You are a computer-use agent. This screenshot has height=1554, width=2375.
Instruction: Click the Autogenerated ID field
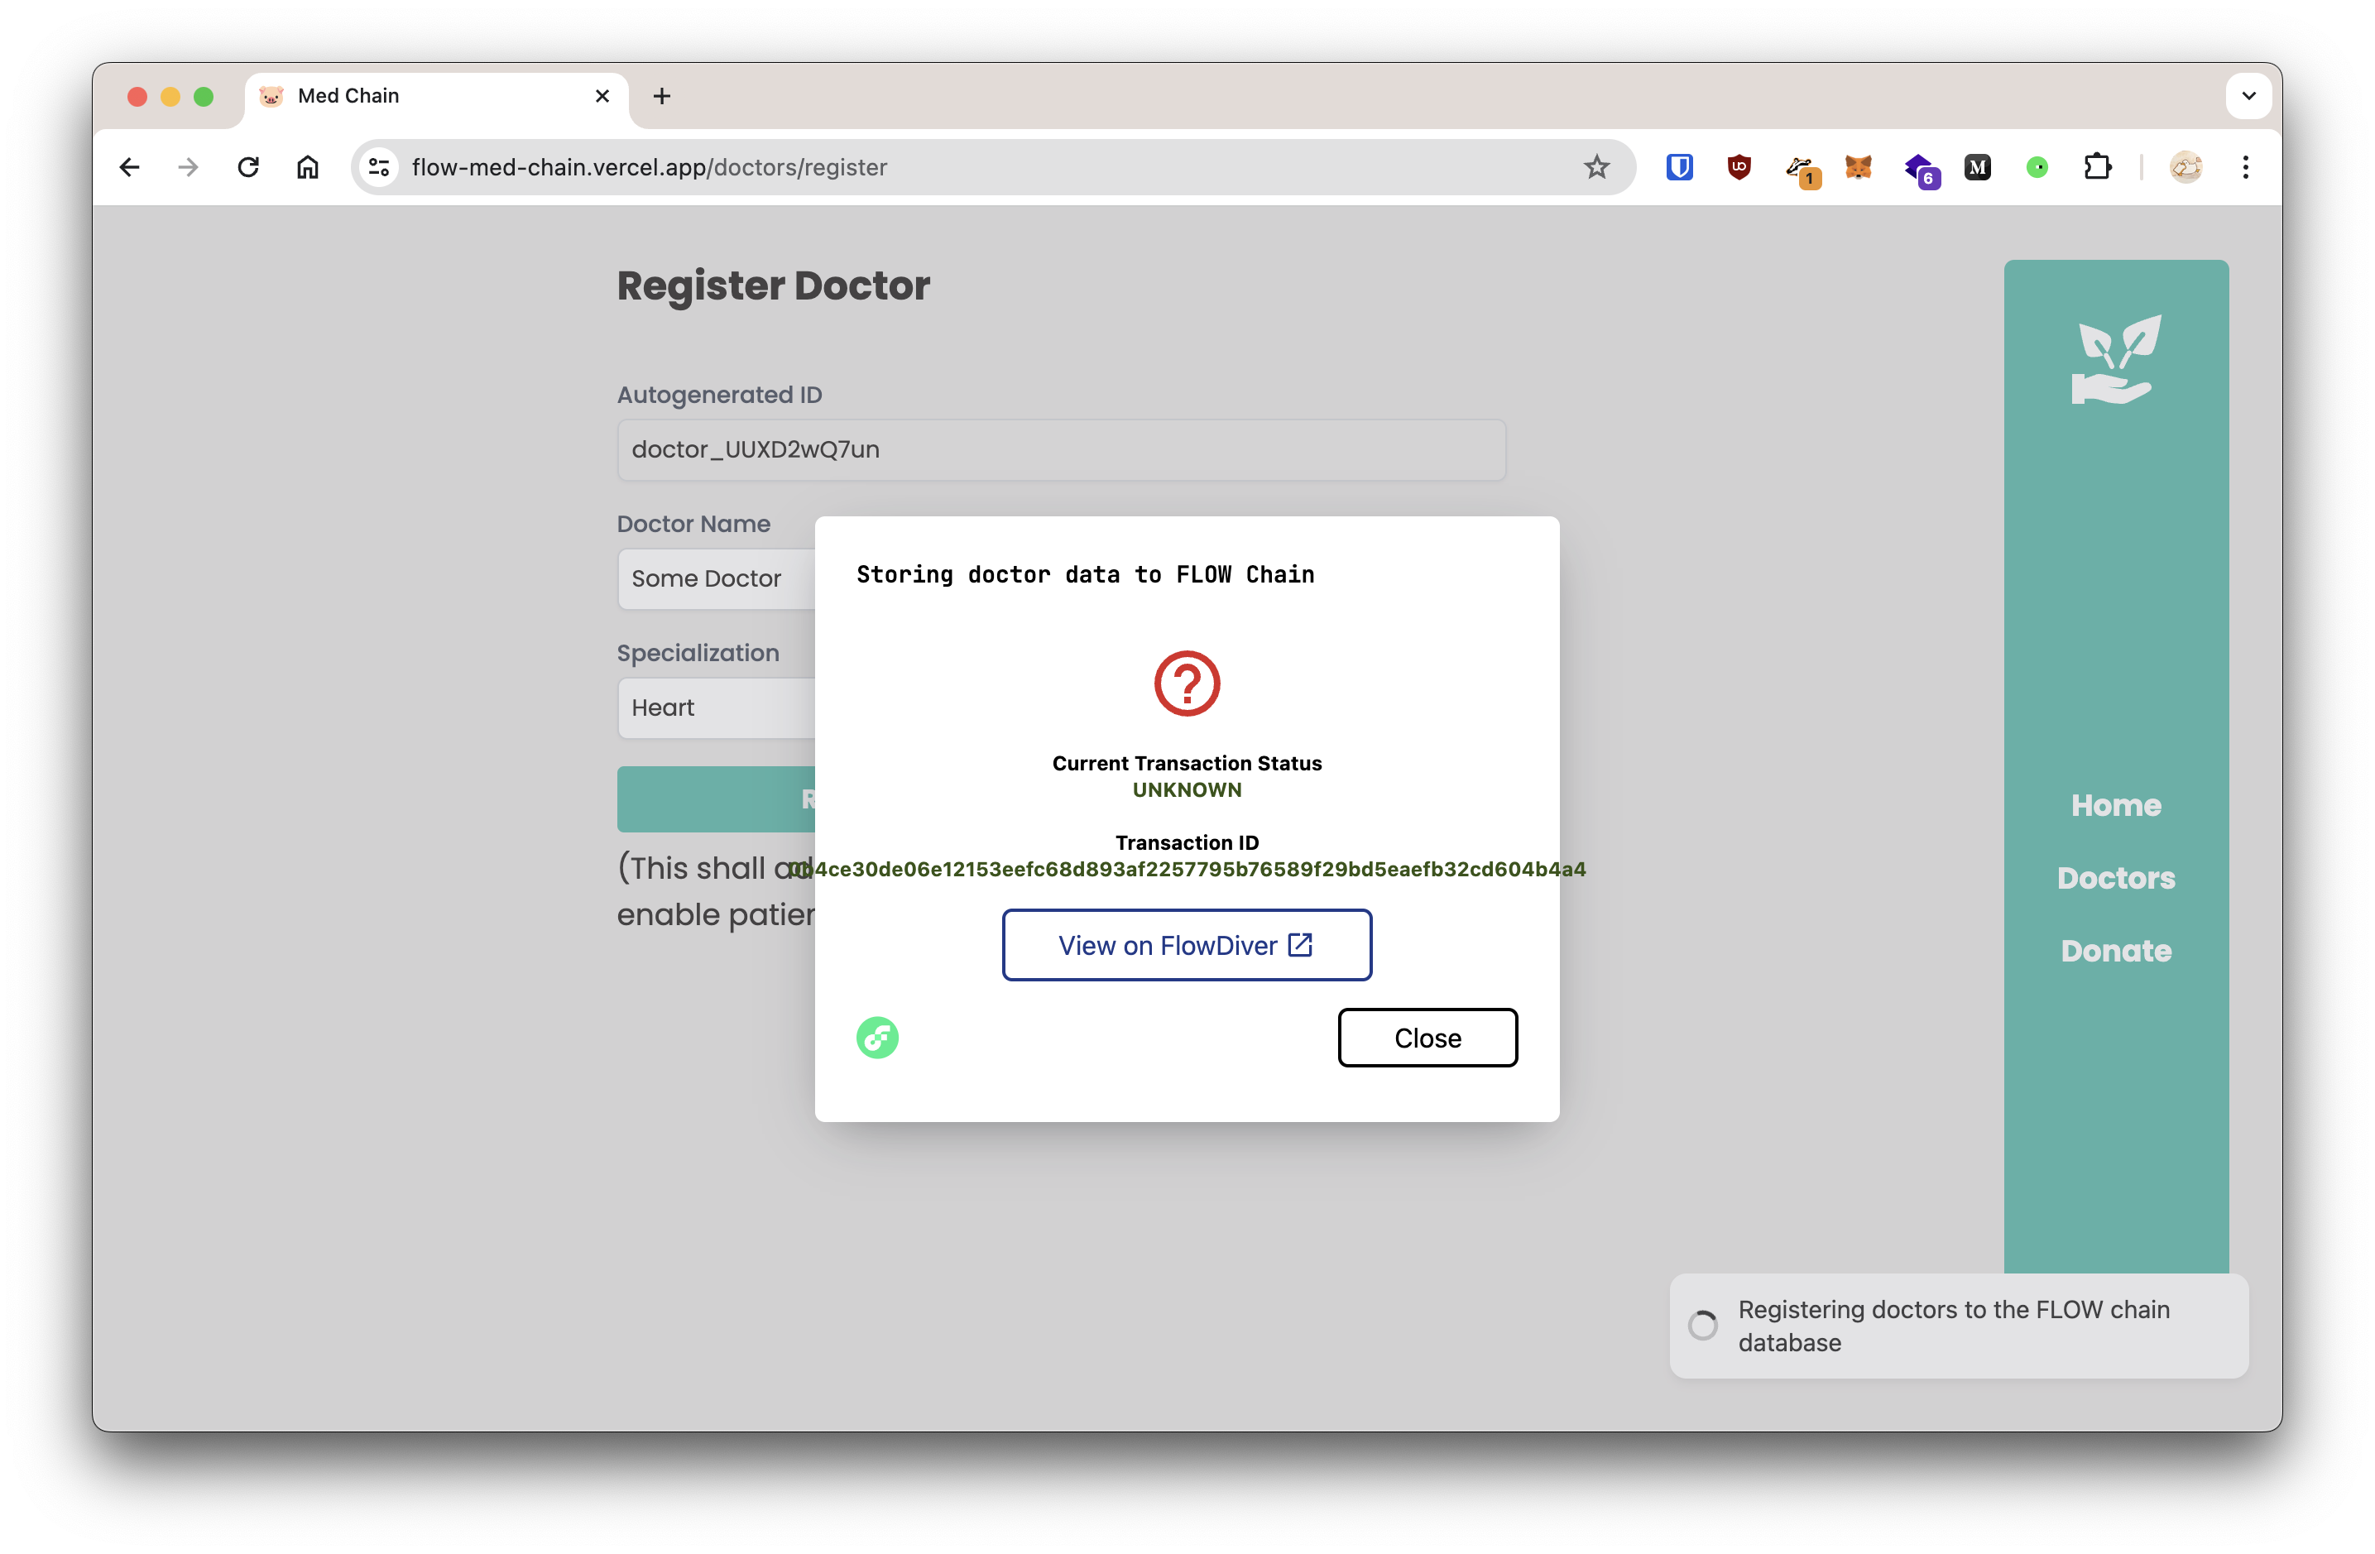point(1061,450)
